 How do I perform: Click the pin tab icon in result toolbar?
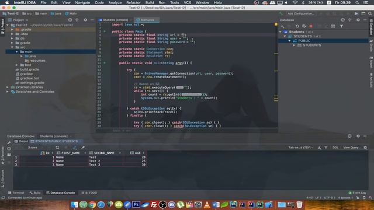tap(83, 148)
